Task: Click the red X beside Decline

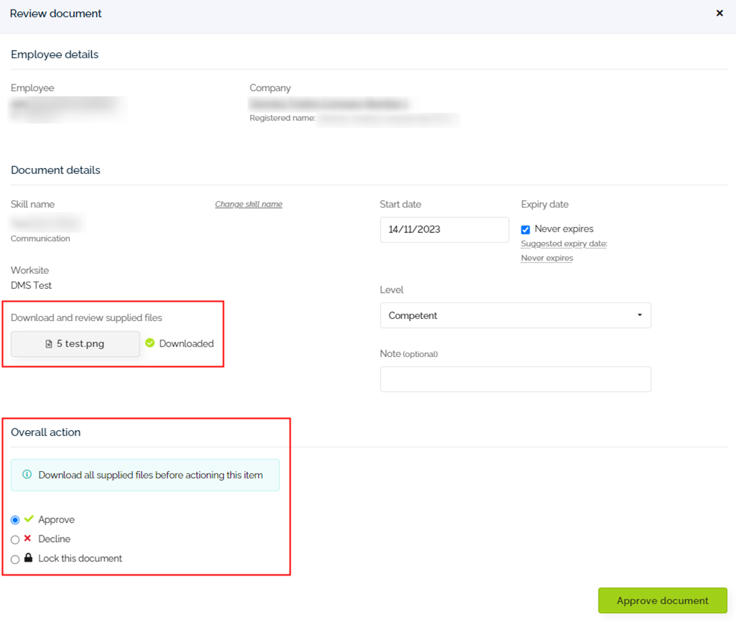Action: point(28,538)
